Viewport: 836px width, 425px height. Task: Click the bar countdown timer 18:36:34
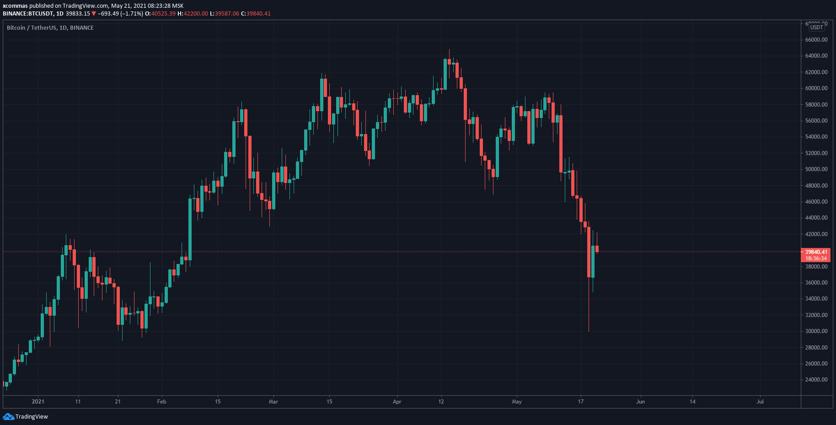tap(816, 258)
